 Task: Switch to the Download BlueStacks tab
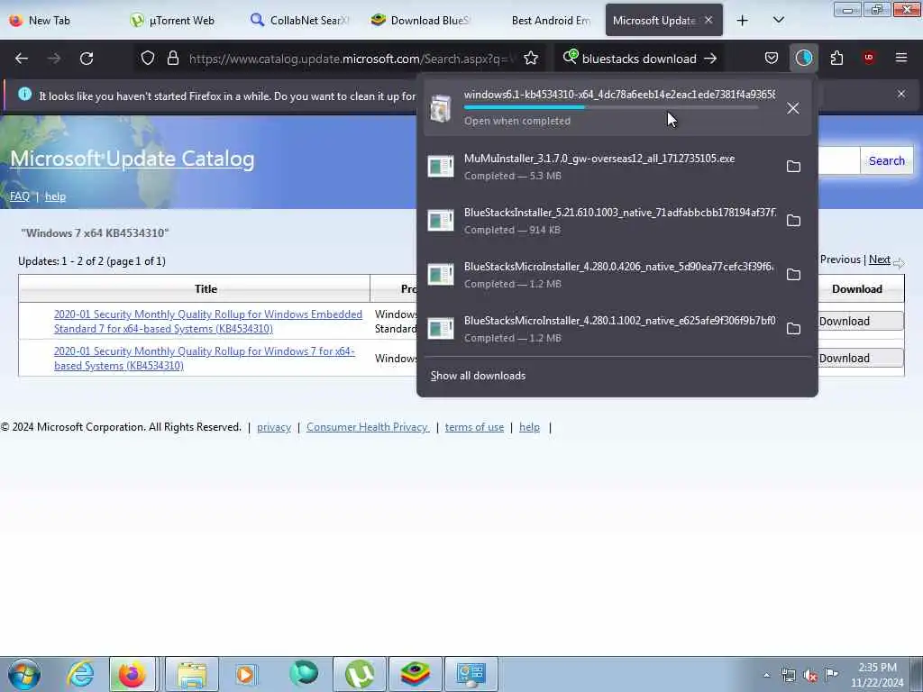[421, 21]
